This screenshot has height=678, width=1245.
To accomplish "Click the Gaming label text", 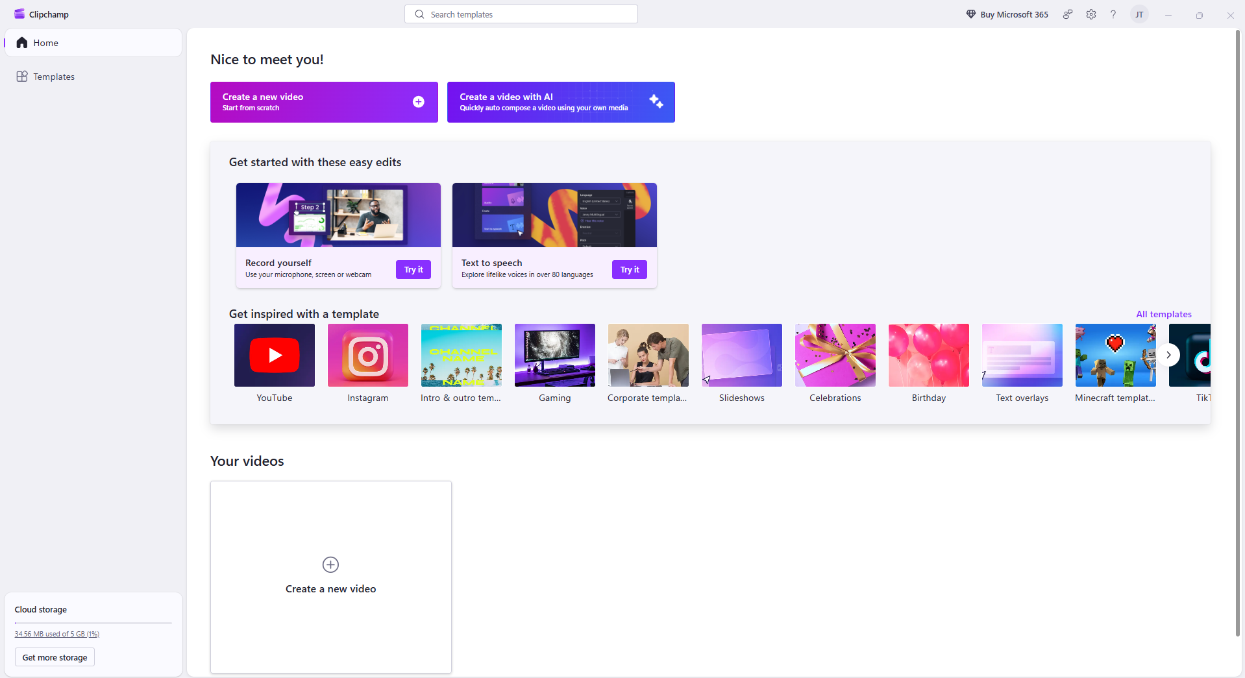I will (x=555, y=398).
